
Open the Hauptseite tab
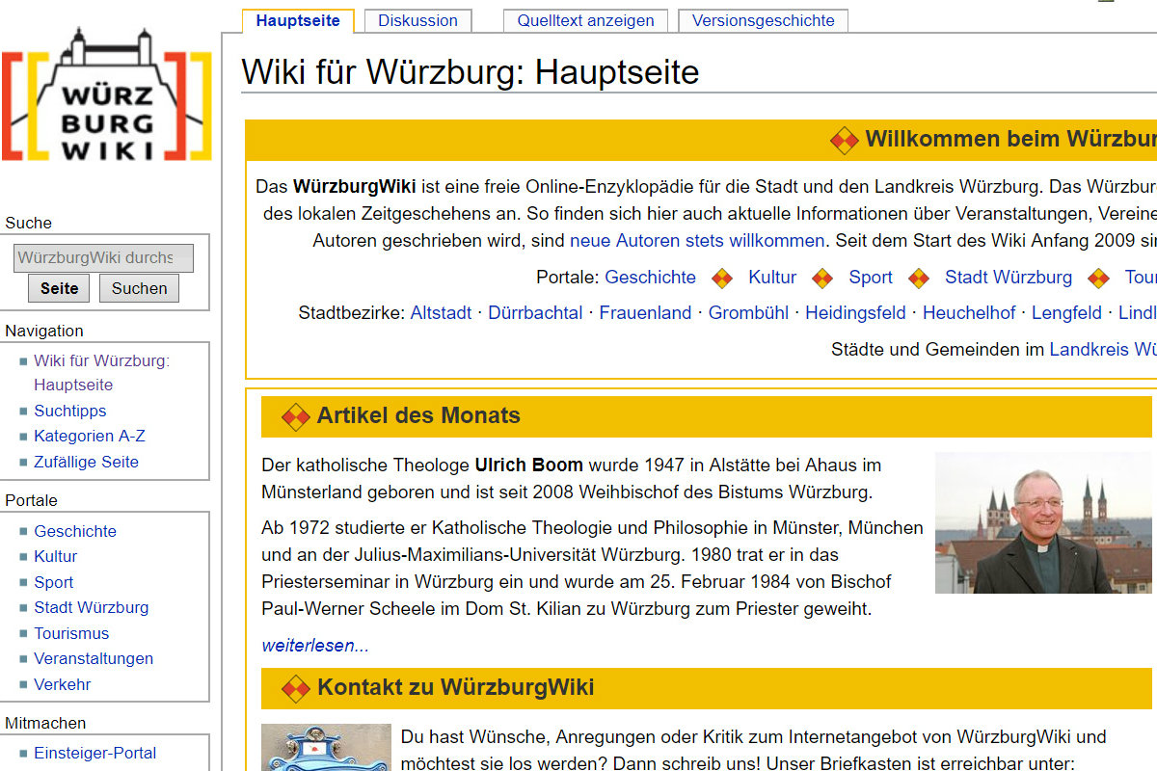click(x=298, y=20)
